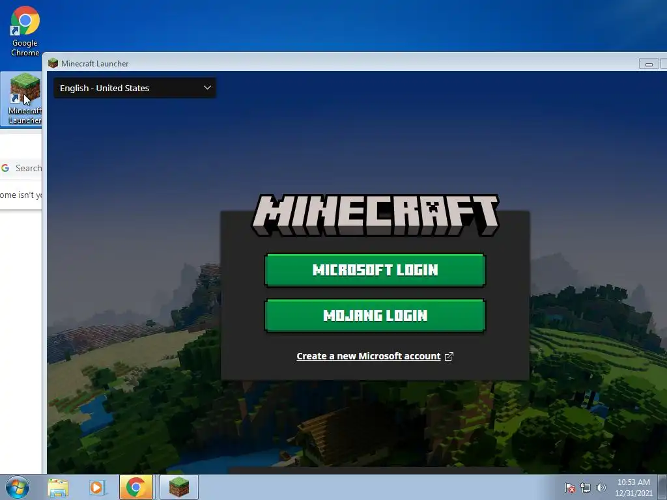
Task: Click the external link icon beside Create account
Action: click(x=449, y=356)
